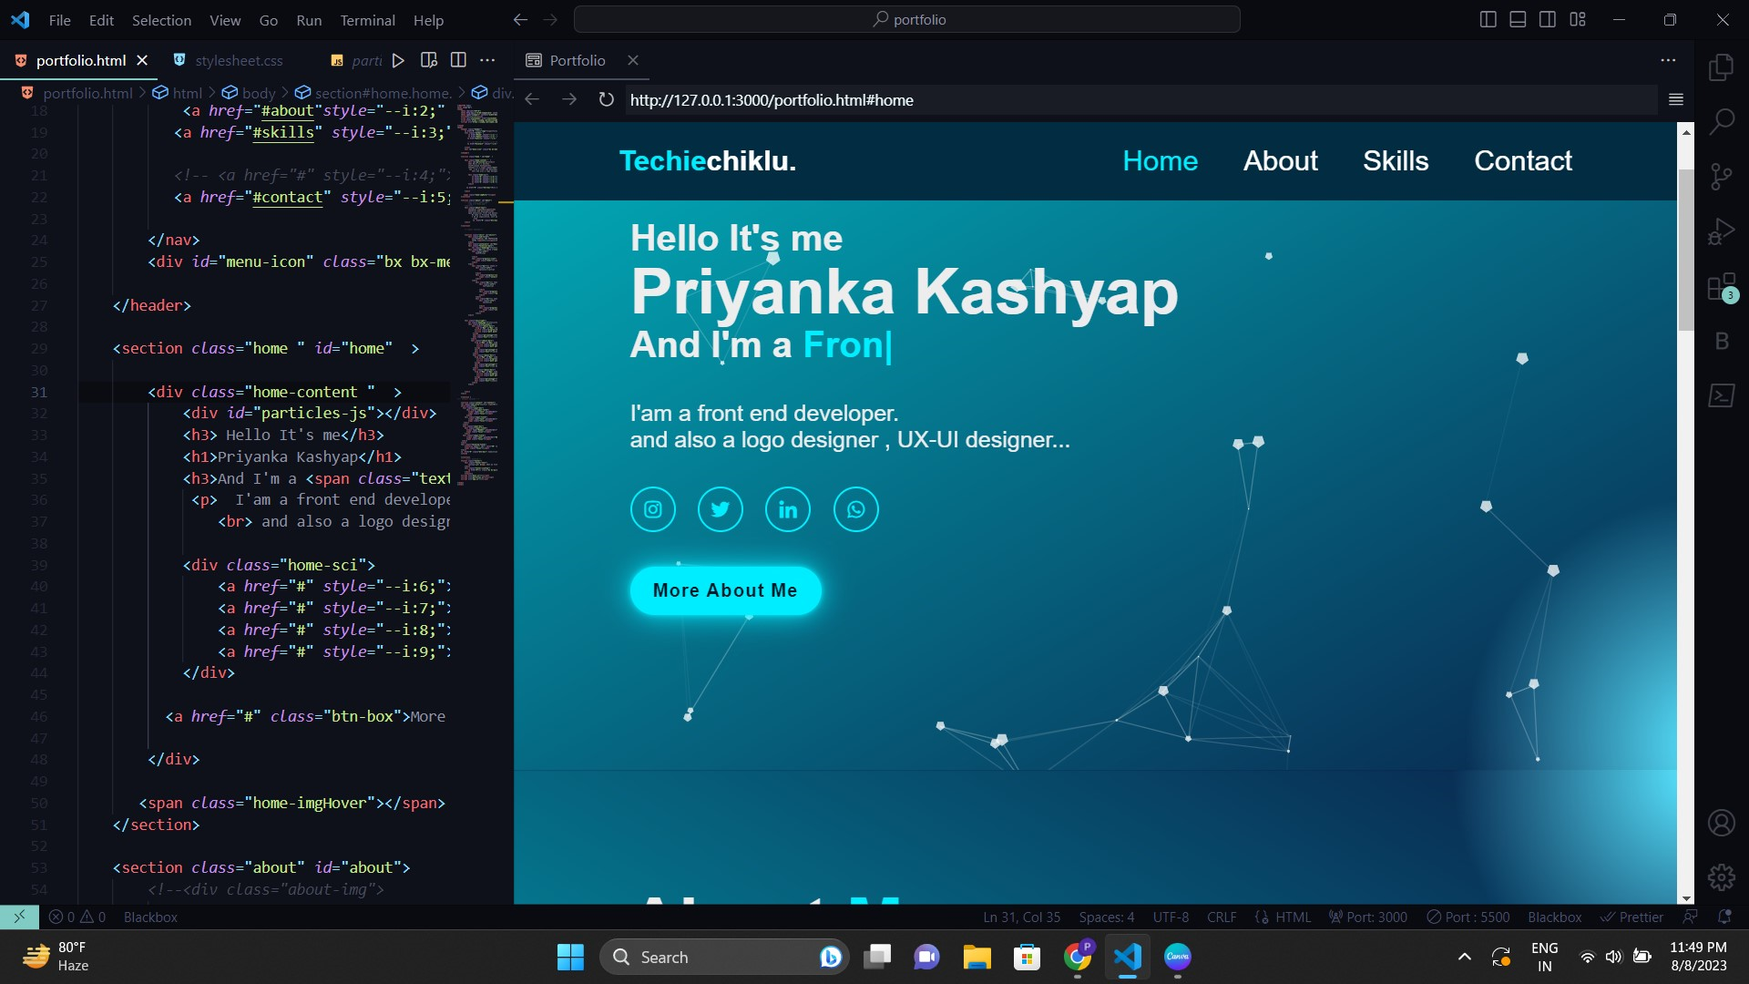Open the Source Control view
The image size is (1749, 984).
tap(1722, 176)
